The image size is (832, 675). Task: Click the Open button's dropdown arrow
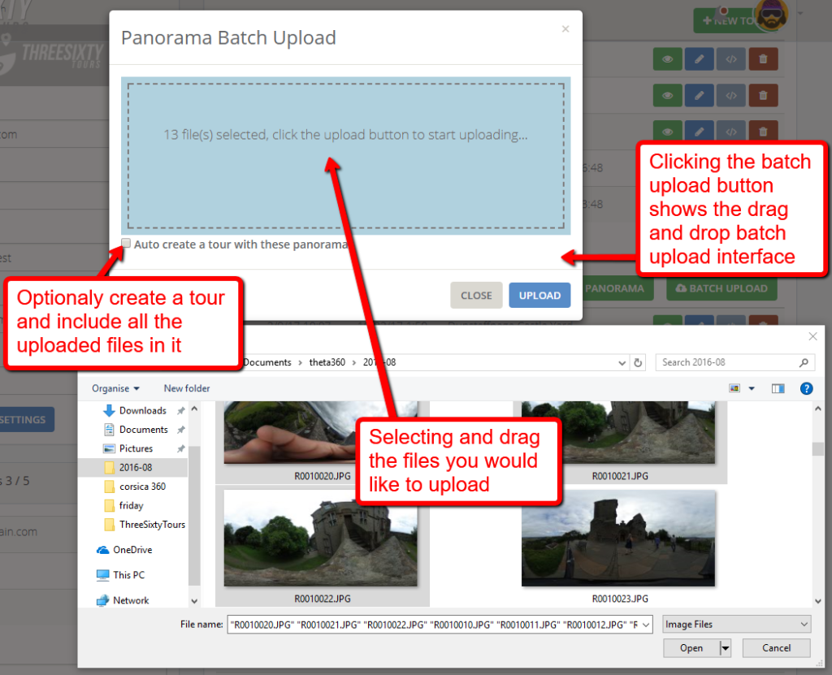pyautogui.click(x=726, y=648)
